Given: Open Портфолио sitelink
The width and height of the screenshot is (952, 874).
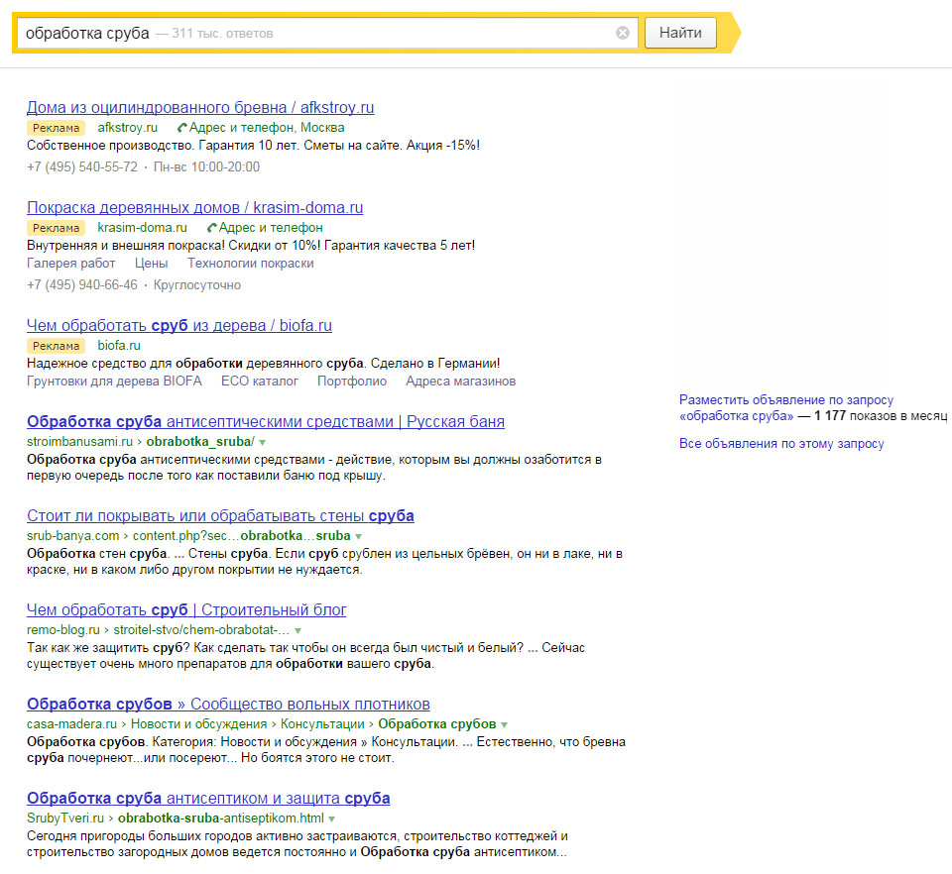Looking at the screenshot, I should click(352, 381).
